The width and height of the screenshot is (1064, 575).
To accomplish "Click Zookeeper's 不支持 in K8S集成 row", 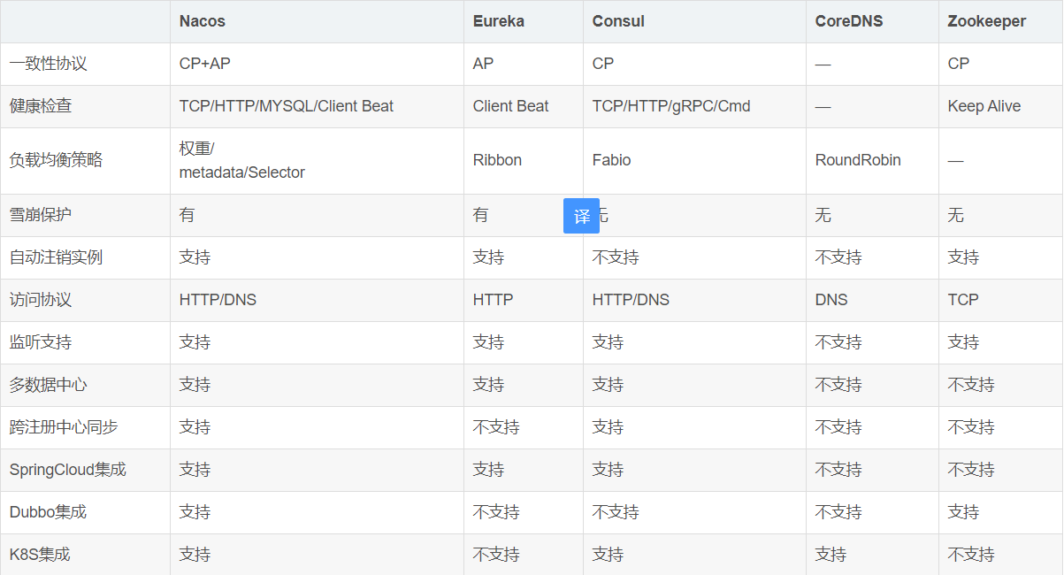I will click(x=971, y=555).
